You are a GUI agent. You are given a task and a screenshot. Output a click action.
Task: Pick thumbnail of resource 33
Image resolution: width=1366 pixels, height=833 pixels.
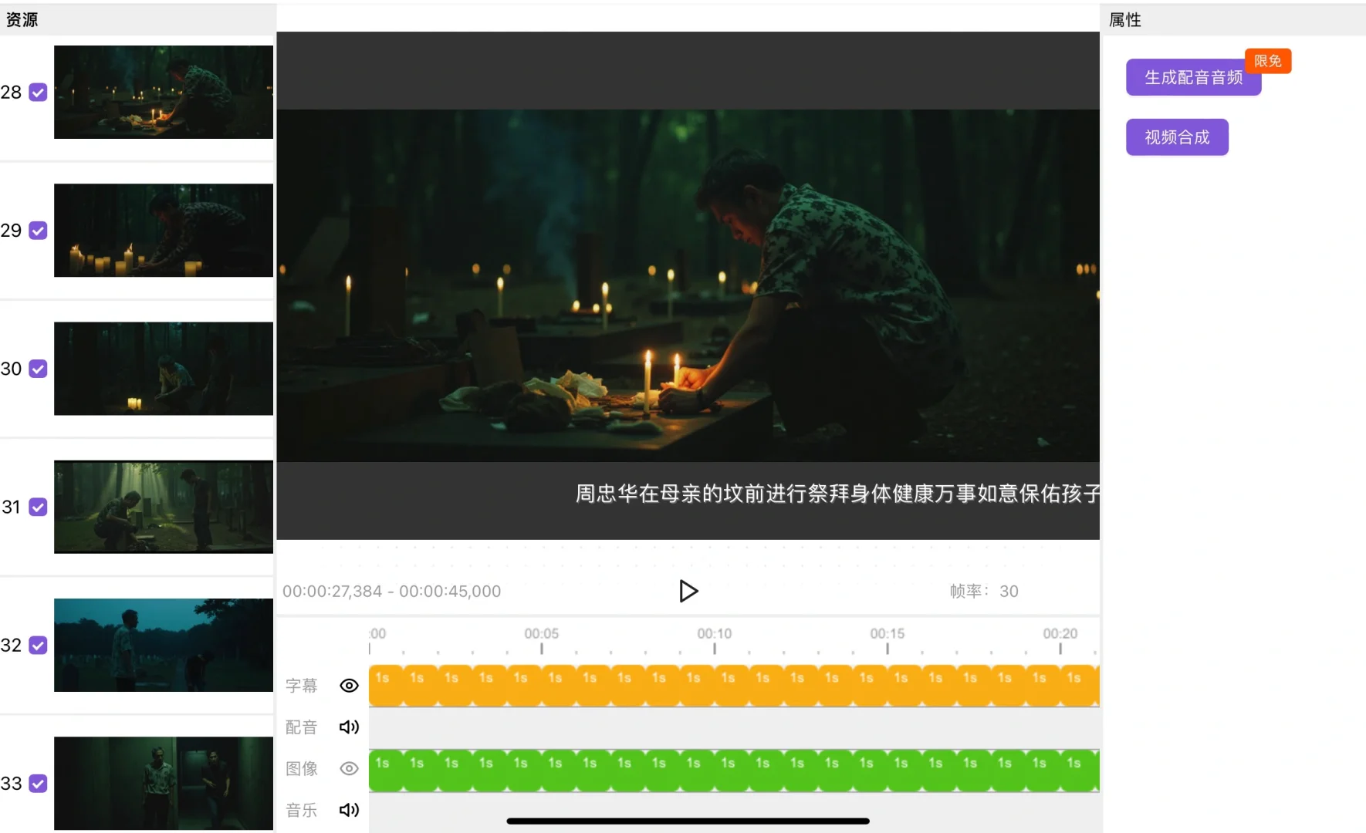pos(164,784)
